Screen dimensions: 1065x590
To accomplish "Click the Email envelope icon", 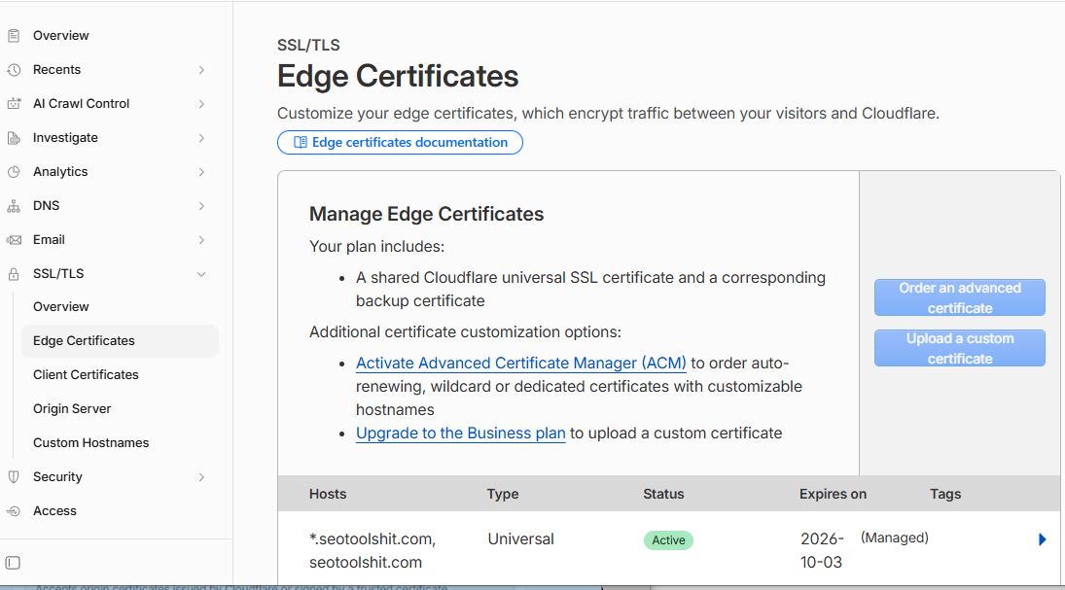I will [x=14, y=240].
